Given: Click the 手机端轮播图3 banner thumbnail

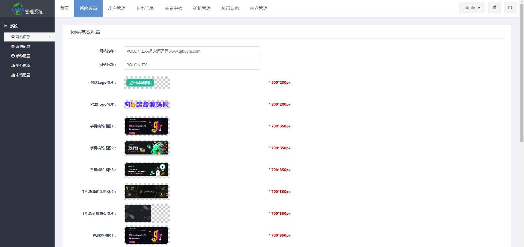Looking at the screenshot, I should tap(147, 170).
